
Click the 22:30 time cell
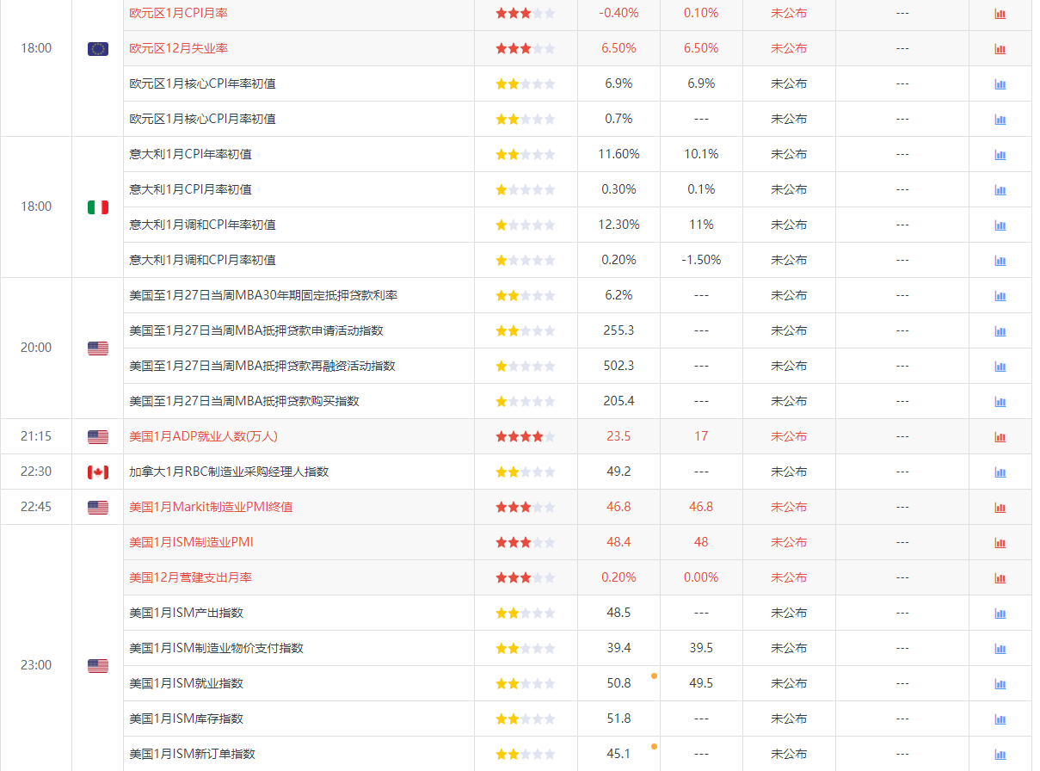(x=36, y=472)
